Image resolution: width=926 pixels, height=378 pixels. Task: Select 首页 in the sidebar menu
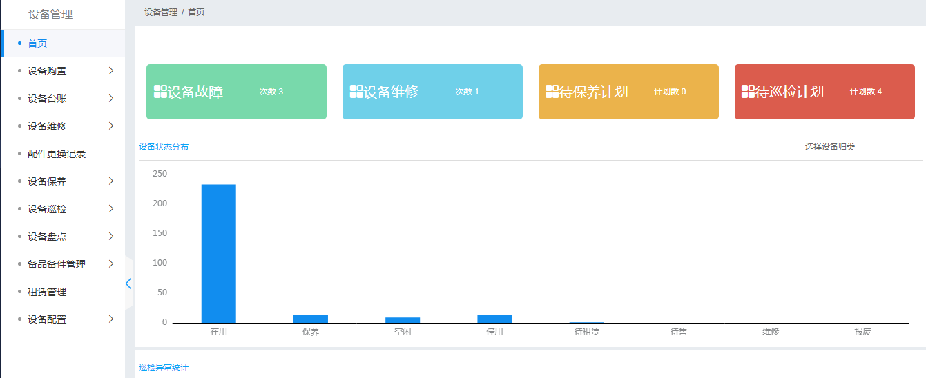(37, 43)
